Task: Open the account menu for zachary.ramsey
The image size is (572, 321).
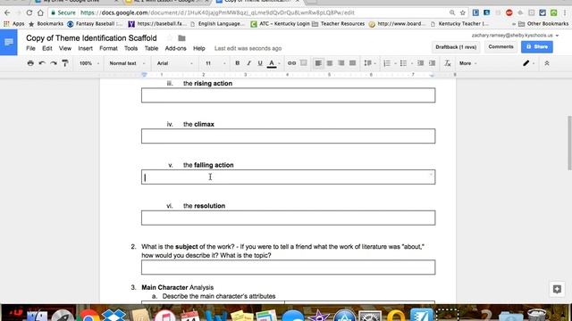Action: [x=515, y=36]
